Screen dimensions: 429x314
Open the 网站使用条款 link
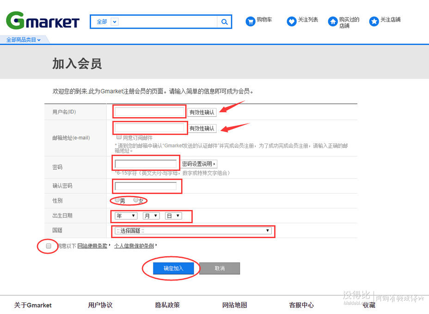pos(92,246)
